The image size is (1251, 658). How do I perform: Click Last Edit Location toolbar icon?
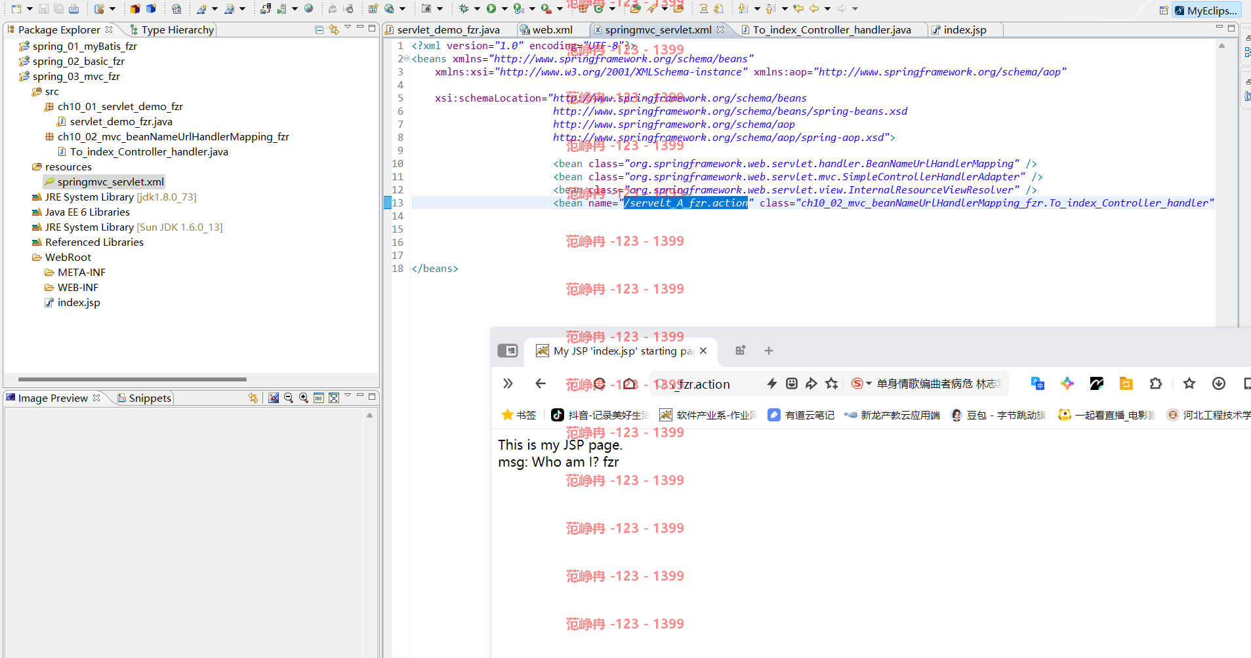pos(798,9)
